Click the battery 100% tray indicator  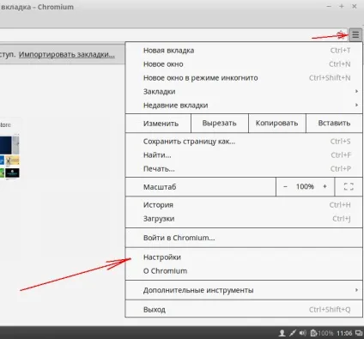322,333
